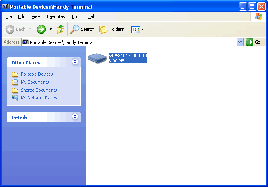This screenshot has height=187, width=268.
Task: Open the Forward history dropdown arrow
Action: (50, 29)
